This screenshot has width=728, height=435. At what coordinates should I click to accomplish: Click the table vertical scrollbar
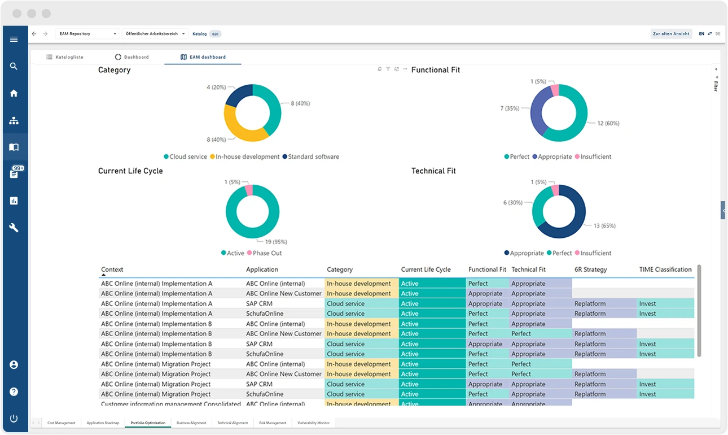coord(699,311)
